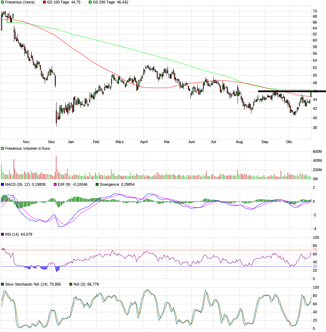Click the teal Slow Stochastic %K swatch
The image size is (326, 332).
[2, 284]
